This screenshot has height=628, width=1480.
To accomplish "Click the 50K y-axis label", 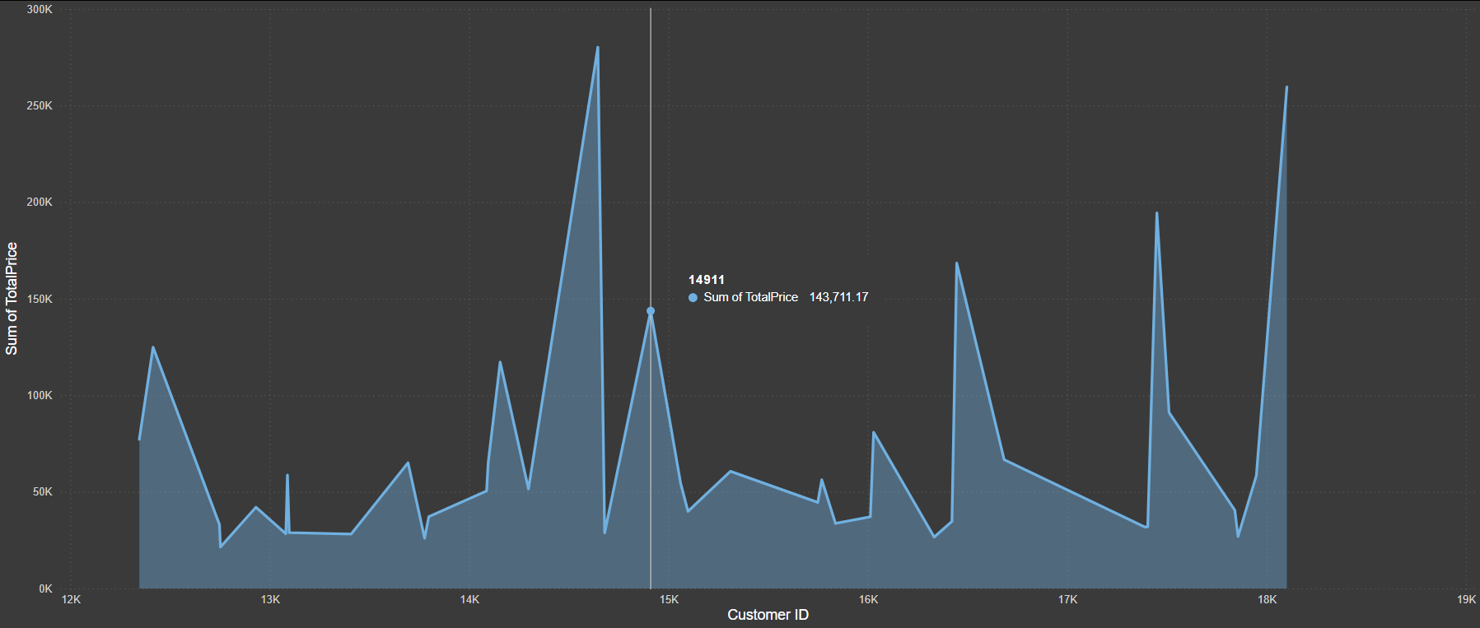I will (43, 492).
